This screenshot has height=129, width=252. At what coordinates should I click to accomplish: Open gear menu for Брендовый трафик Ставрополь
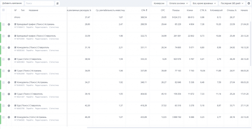click(x=9, y=36)
